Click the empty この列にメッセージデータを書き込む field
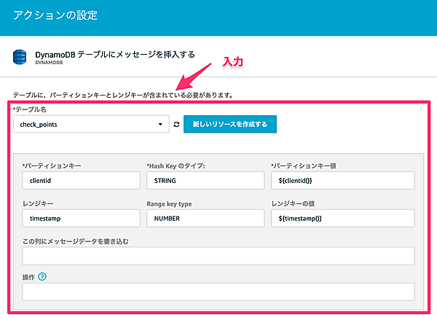Screen dimensions: 437x315 point(218,255)
